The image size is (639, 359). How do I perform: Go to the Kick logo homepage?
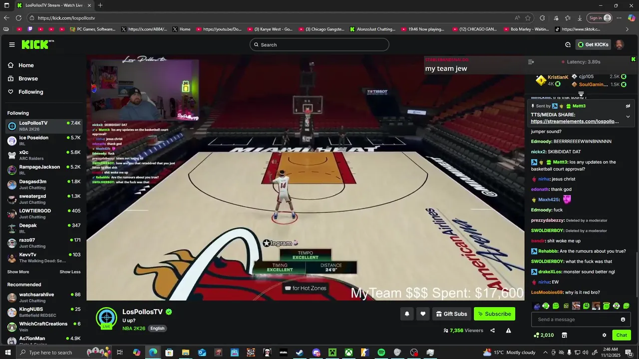pos(37,44)
